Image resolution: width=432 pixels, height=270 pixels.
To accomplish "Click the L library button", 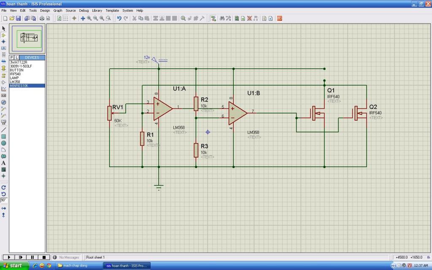I will point(16,57).
